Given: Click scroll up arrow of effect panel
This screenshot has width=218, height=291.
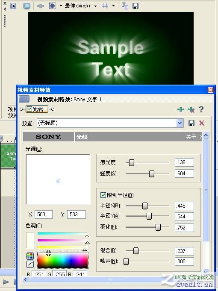Looking at the screenshot, I should [x=206, y=135].
